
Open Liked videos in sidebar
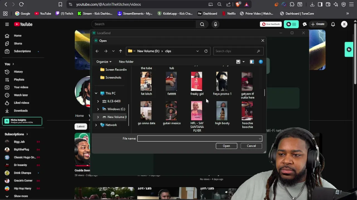tap(21, 103)
